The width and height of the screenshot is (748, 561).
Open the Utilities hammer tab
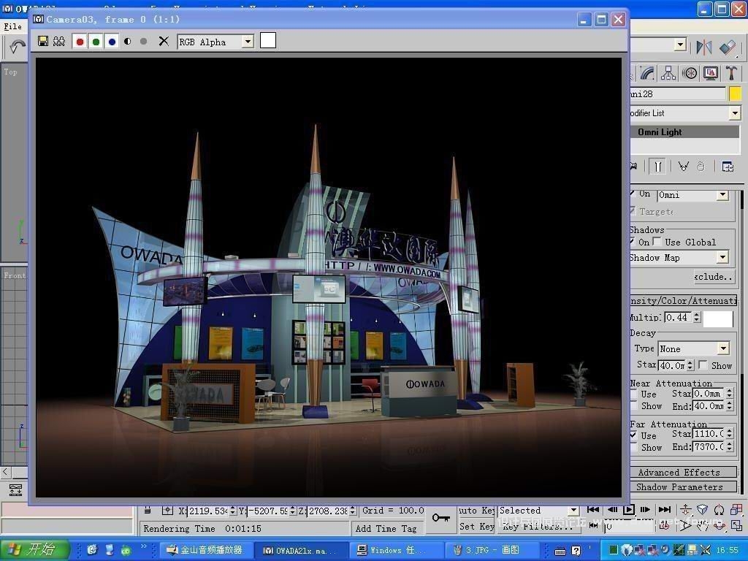click(730, 73)
